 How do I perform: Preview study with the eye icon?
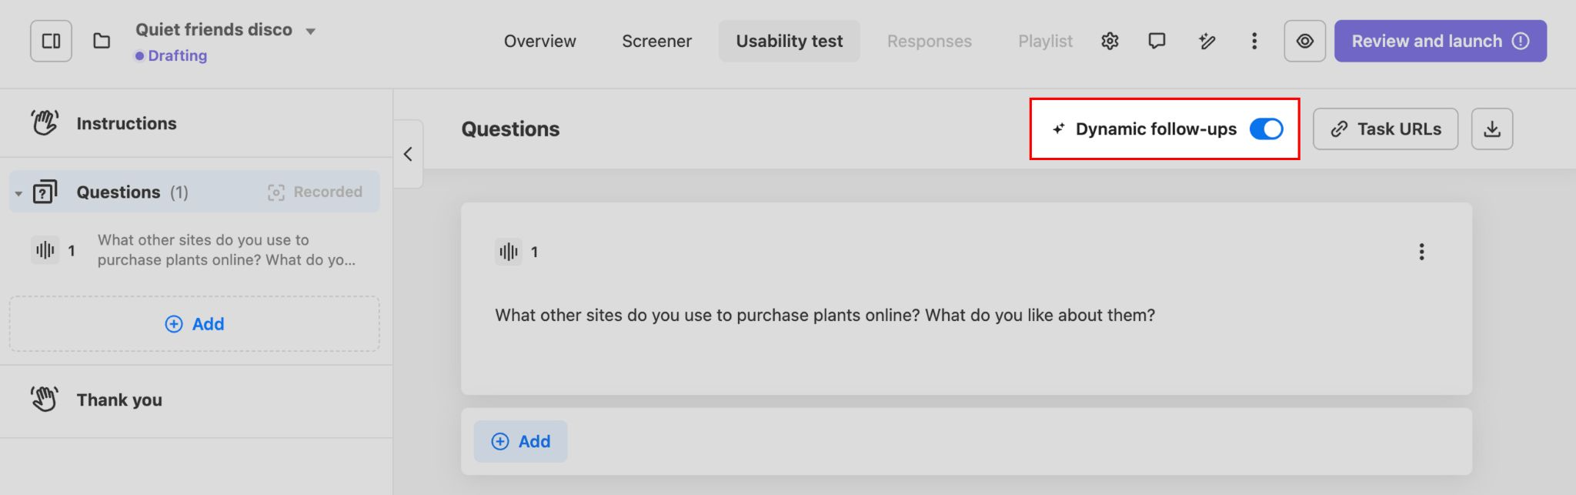coord(1304,41)
